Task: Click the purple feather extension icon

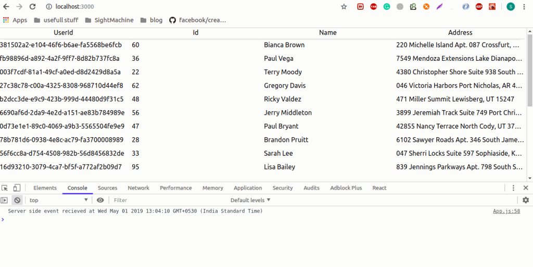Action: 439,6
